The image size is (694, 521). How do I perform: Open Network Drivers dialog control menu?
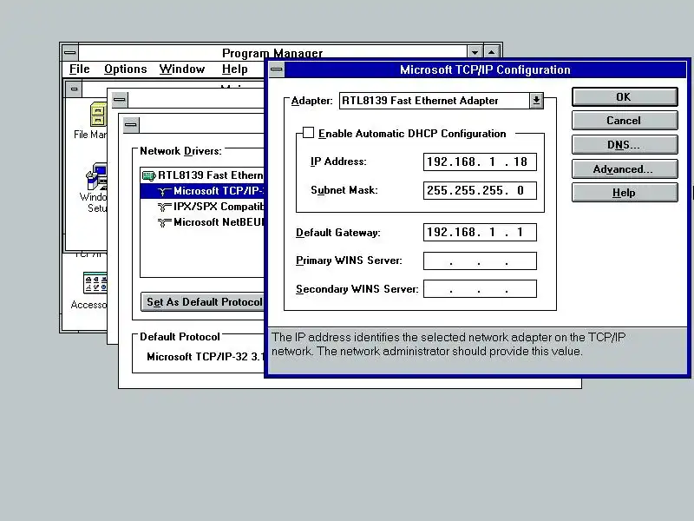pyautogui.click(x=131, y=125)
